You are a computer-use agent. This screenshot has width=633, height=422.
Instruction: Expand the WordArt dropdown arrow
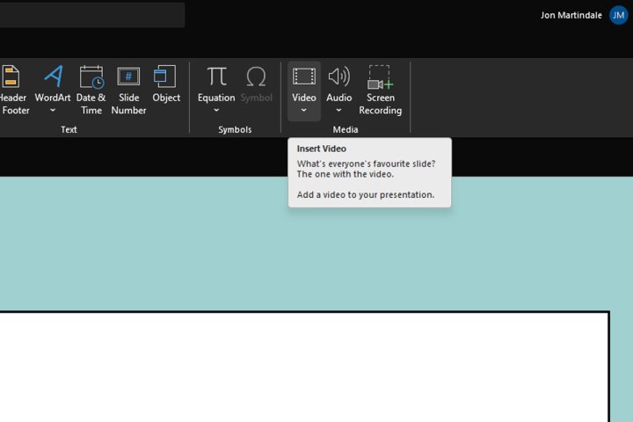(53, 110)
